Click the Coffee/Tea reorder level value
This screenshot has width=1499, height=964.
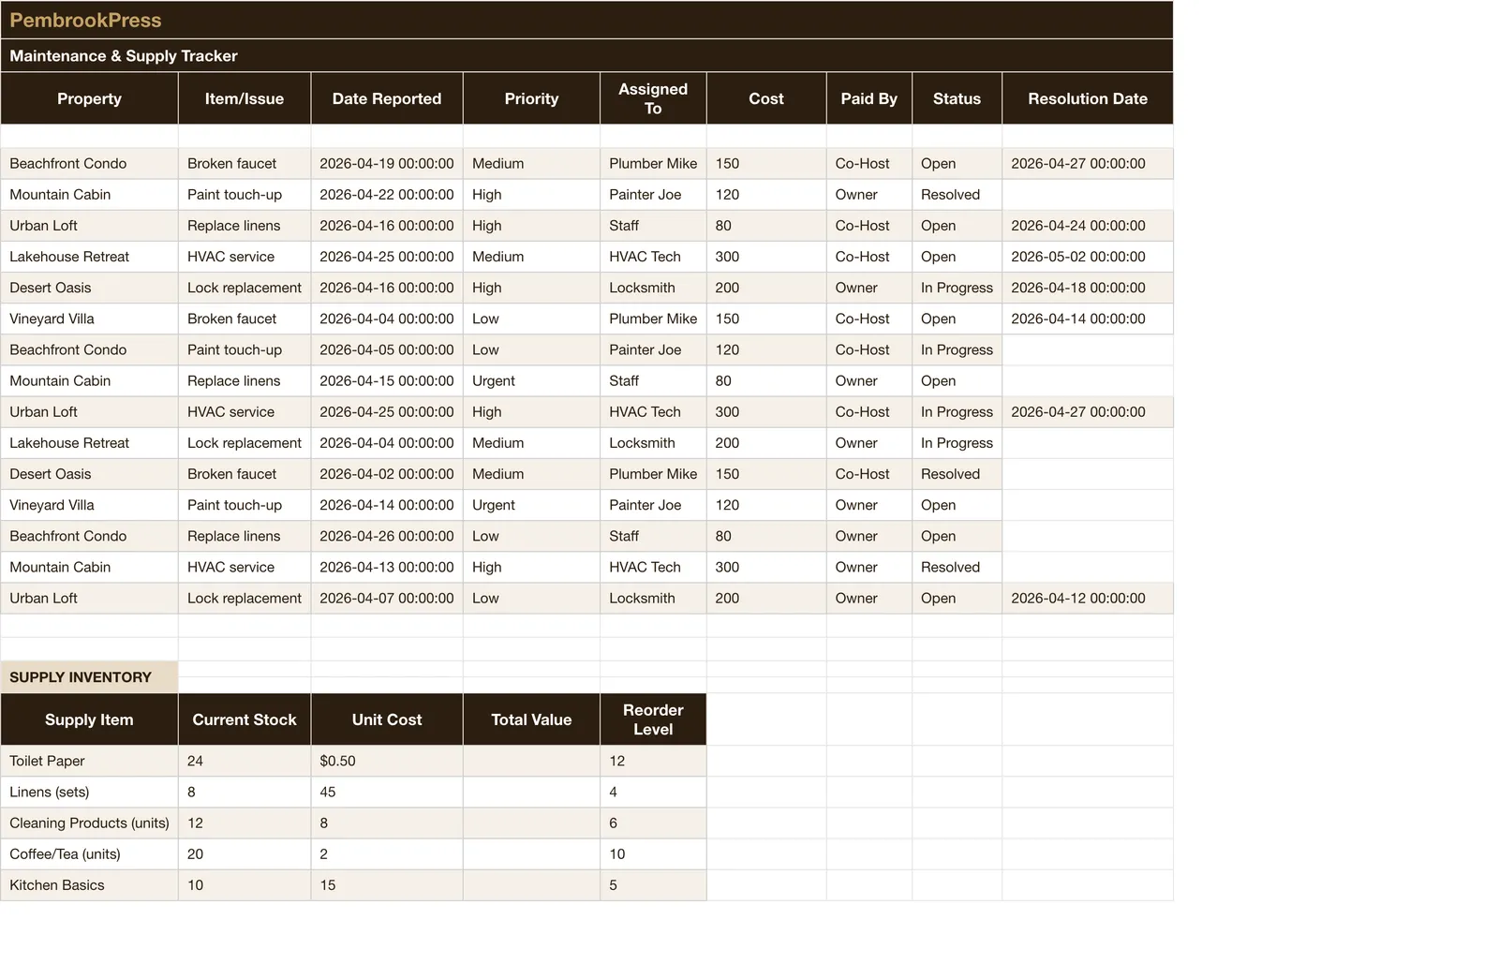click(x=653, y=853)
